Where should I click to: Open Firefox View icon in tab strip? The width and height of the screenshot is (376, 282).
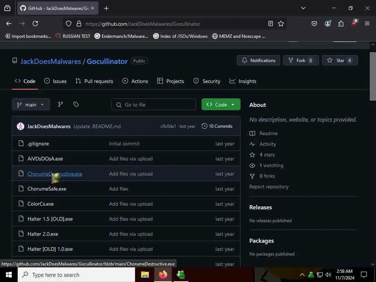(x=7, y=8)
